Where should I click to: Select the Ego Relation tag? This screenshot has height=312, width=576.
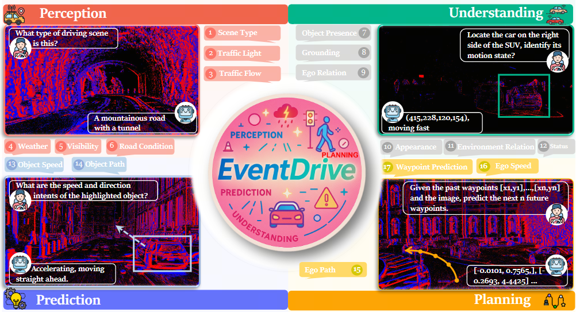(333, 72)
